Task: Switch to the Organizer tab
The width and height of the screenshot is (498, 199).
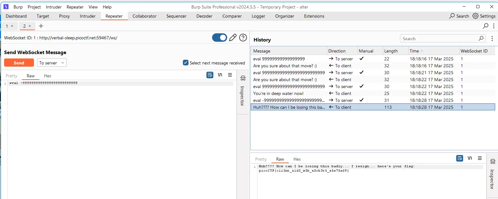Action: pyautogui.click(x=285, y=16)
